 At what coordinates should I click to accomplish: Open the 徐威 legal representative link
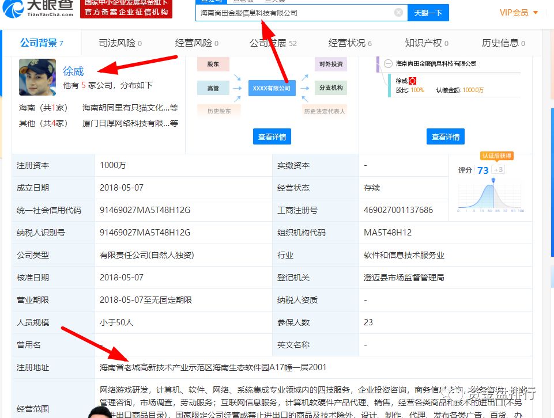pyautogui.click(x=73, y=71)
